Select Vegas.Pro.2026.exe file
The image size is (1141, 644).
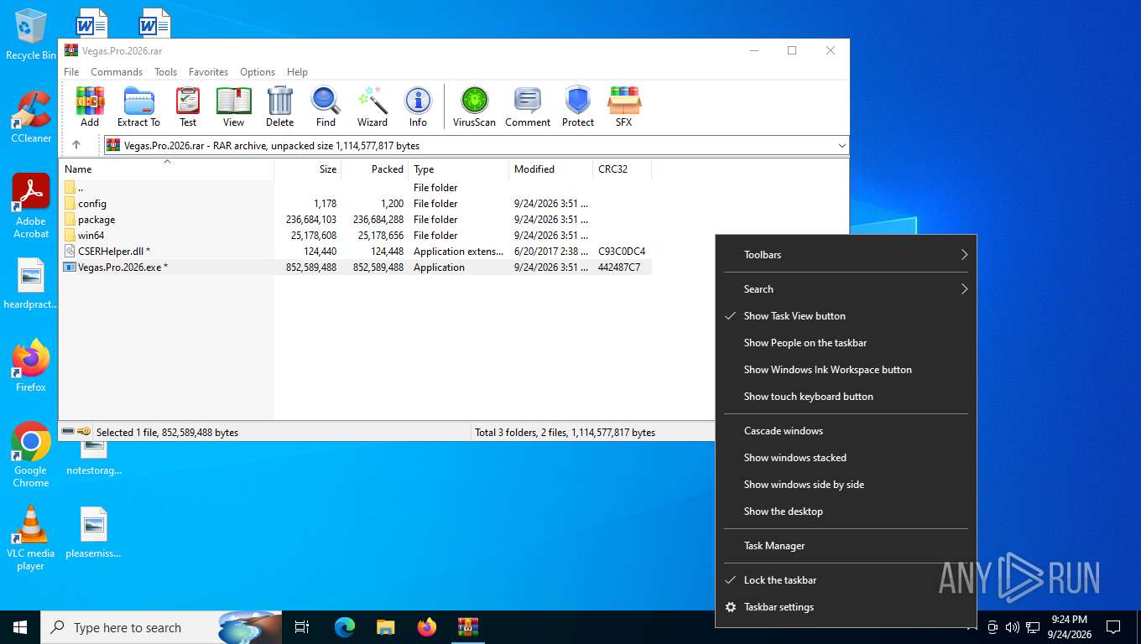tap(355, 267)
